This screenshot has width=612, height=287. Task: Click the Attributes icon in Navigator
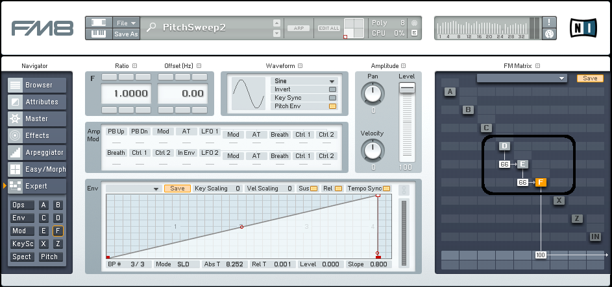15,102
